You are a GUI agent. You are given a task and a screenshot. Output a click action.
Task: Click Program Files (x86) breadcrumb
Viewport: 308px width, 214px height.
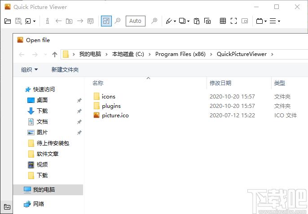180,54
